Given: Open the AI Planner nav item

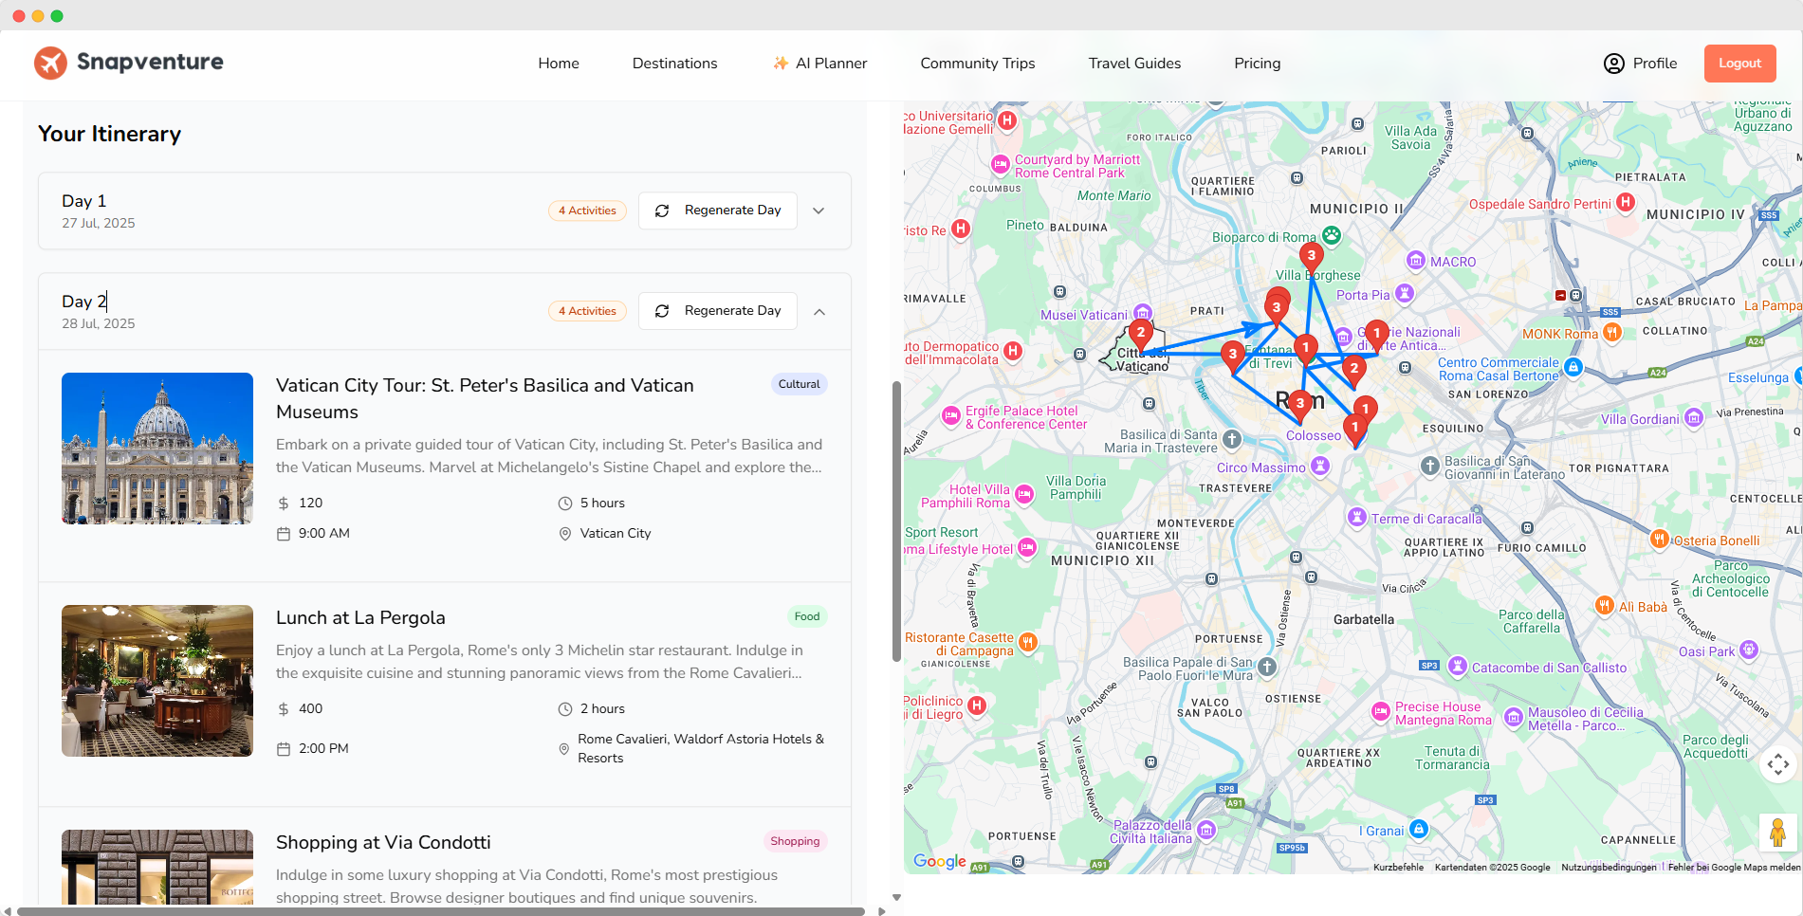Looking at the screenshot, I should tap(819, 64).
